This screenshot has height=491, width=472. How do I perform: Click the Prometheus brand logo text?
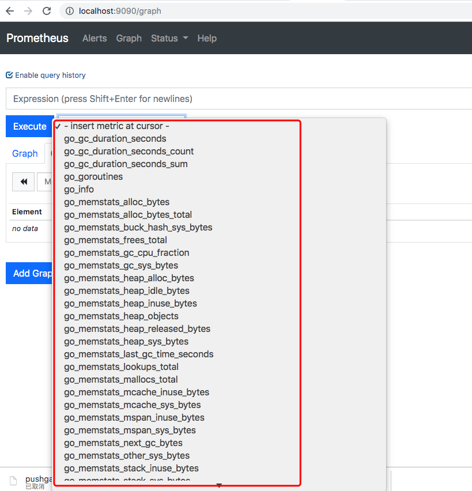tap(37, 38)
